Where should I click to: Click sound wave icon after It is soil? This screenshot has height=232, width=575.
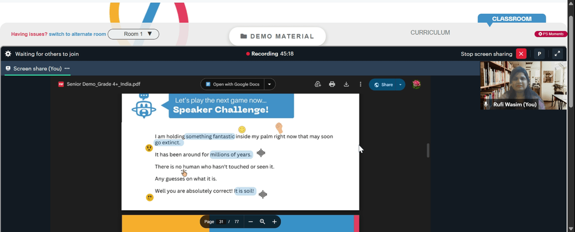[x=263, y=194]
